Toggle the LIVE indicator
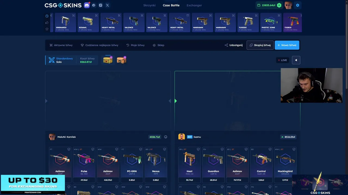Viewport: 348px width, 195px height. coord(282,60)
